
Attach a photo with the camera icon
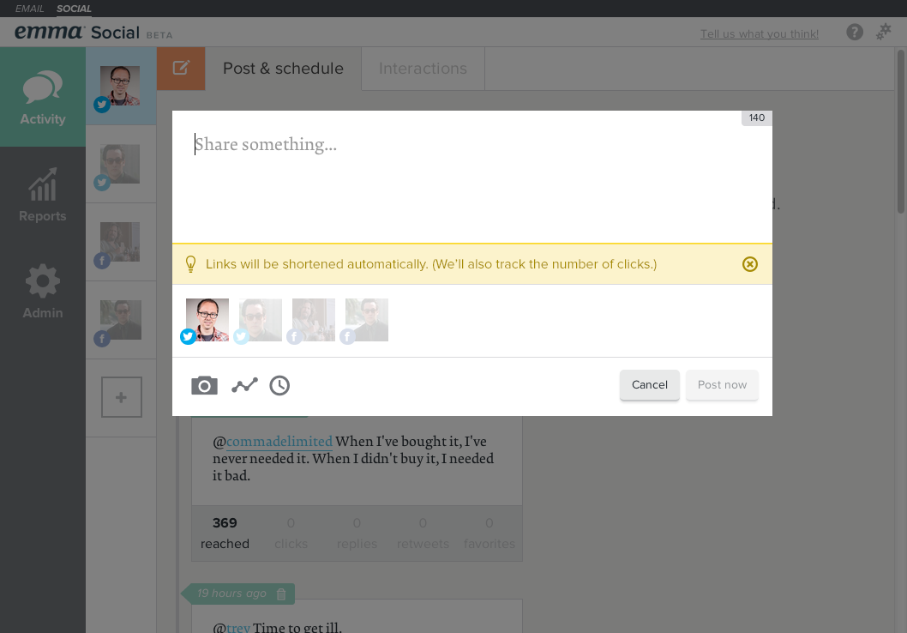(x=204, y=386)
